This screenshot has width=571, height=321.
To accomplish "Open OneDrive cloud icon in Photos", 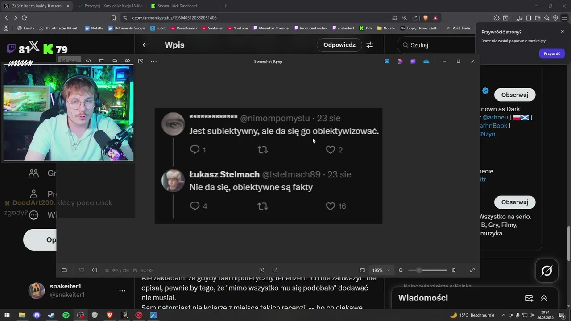I will [426, 61].
